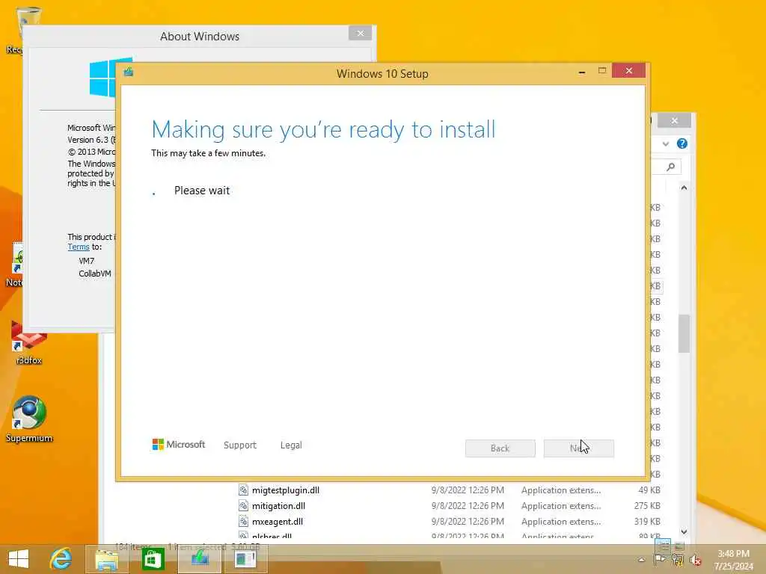Image resolution: width=766 pixels, height=574 pixels.
Task: Click the Next button in Setup
Action: [x=578, y=448]
